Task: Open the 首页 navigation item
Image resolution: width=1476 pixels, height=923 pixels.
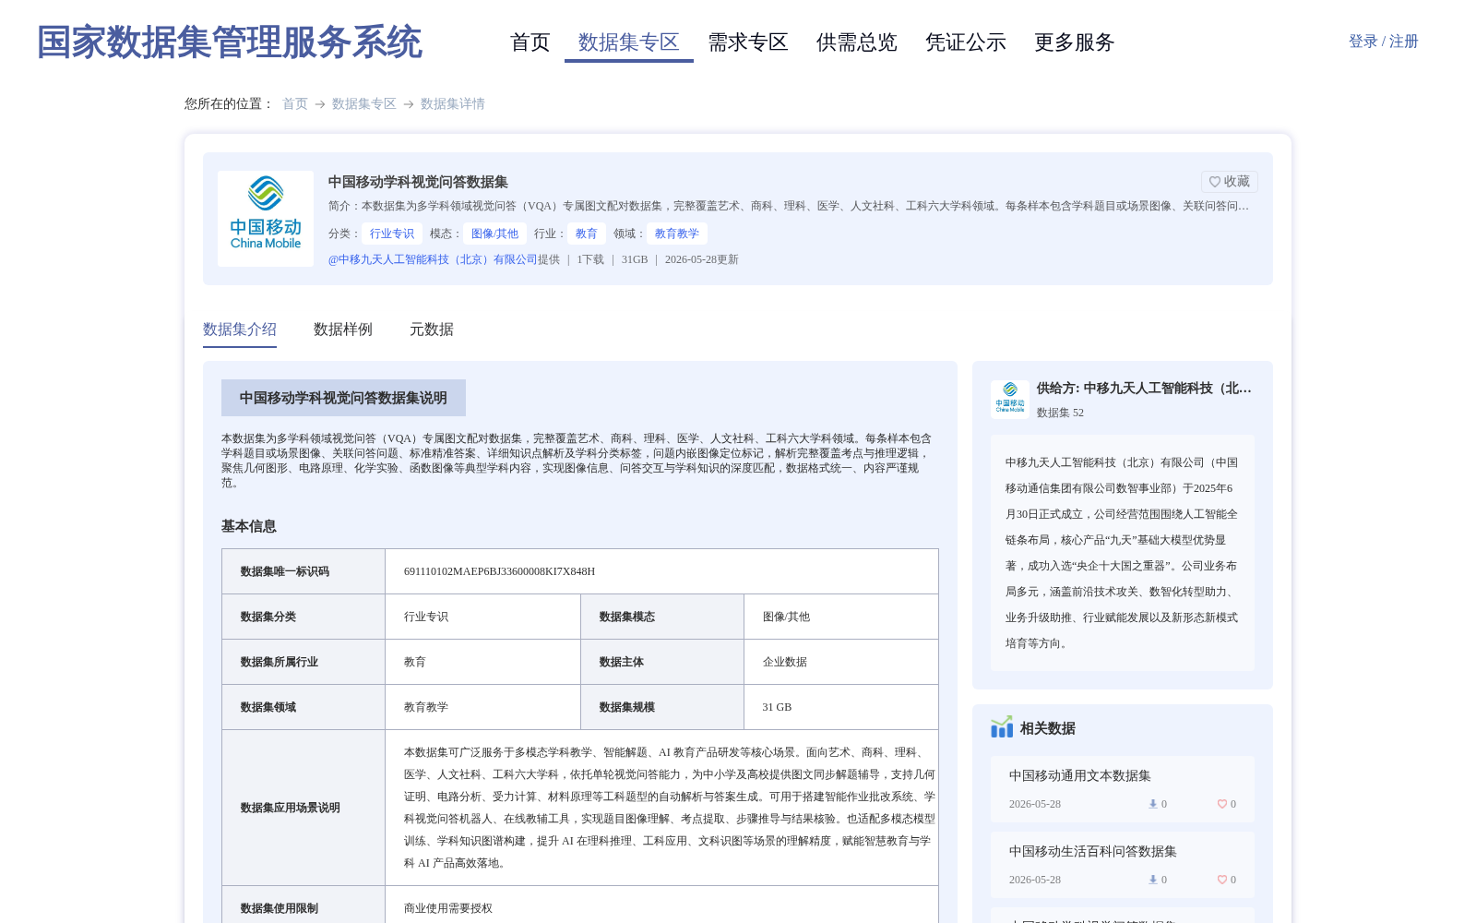Action: 530,42
